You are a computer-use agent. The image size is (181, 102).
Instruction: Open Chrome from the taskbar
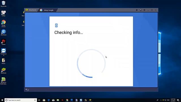coord(67,100)
